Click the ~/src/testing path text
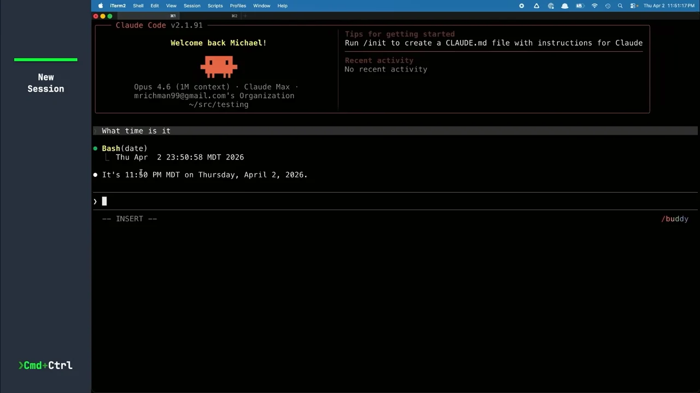This screenshot has width=700, height=393. (219, 104)
